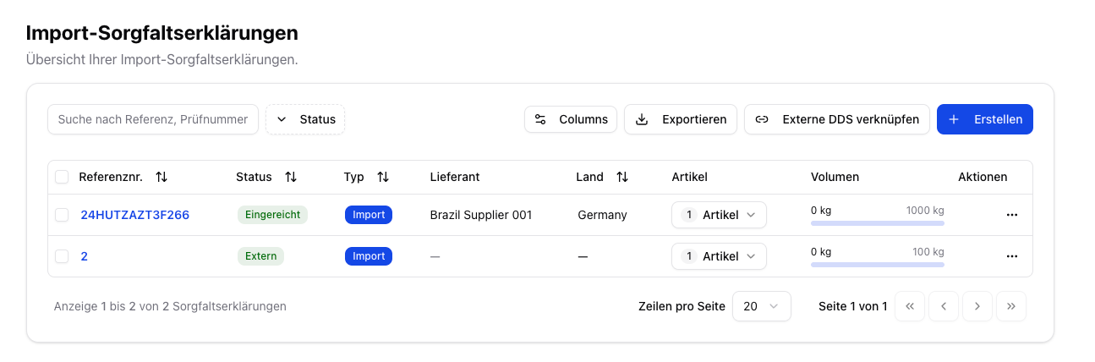Sort table by Referenznr. column

(x=162, y=178)
